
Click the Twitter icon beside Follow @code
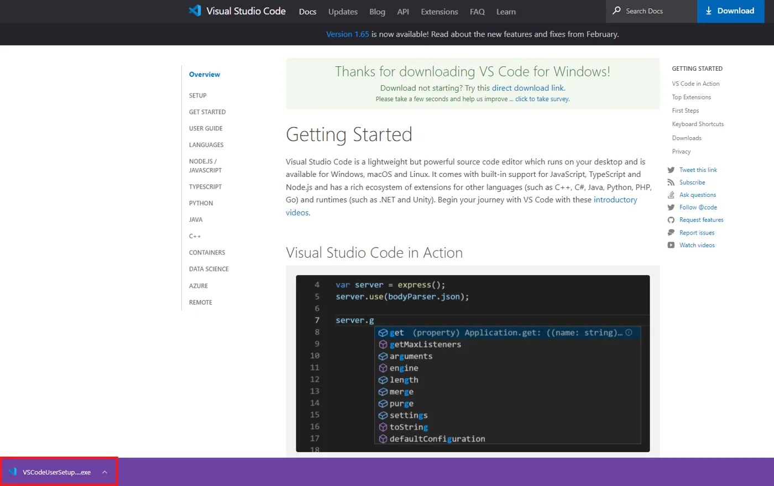tap(671, 207)
